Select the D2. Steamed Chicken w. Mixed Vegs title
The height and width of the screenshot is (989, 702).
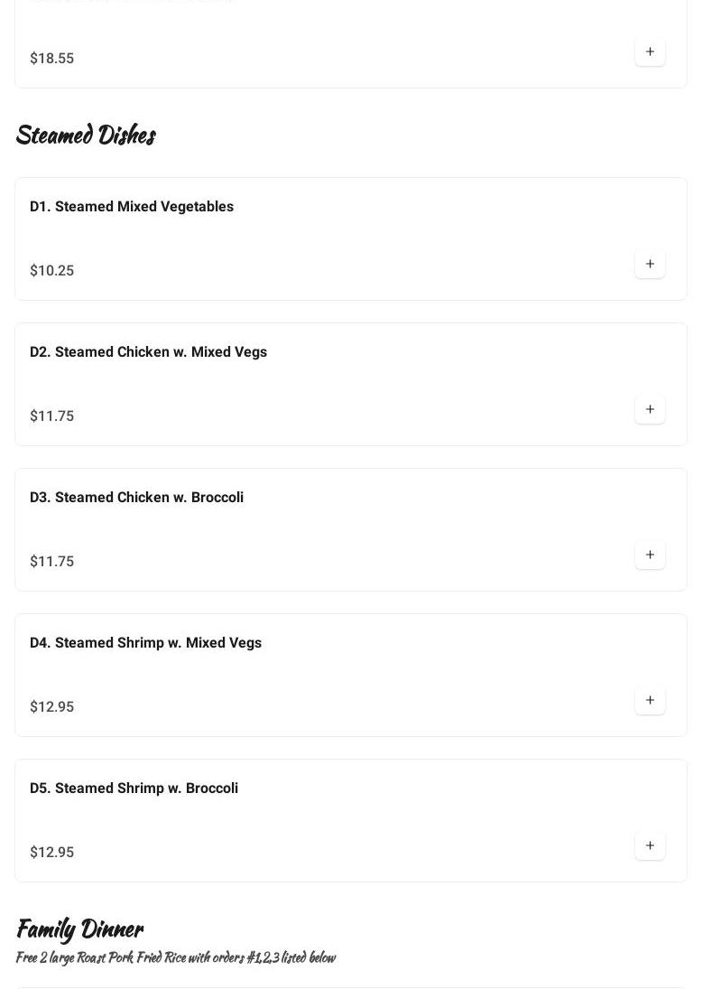[148, 352]
